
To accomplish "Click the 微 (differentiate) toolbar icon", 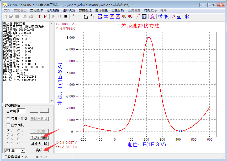I will pos(160,17).
